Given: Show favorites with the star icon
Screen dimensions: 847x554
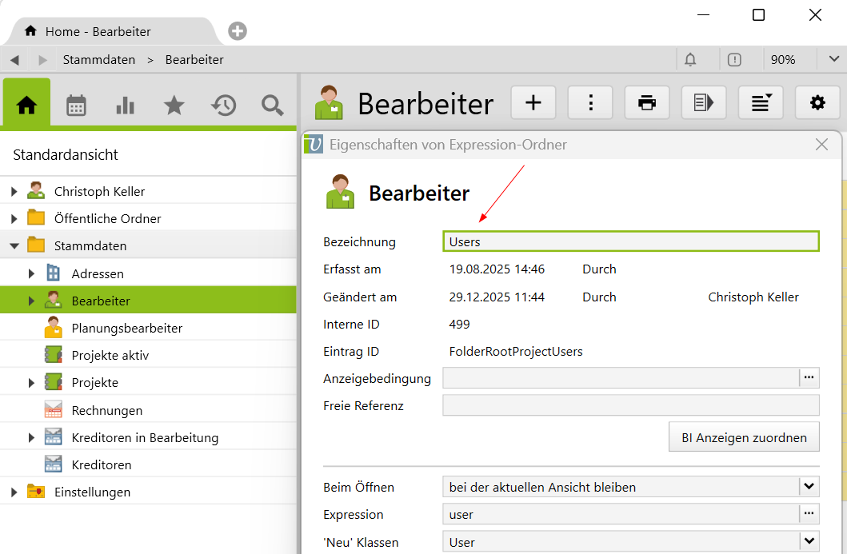Looking at the screenshot, I should (174, 105).
